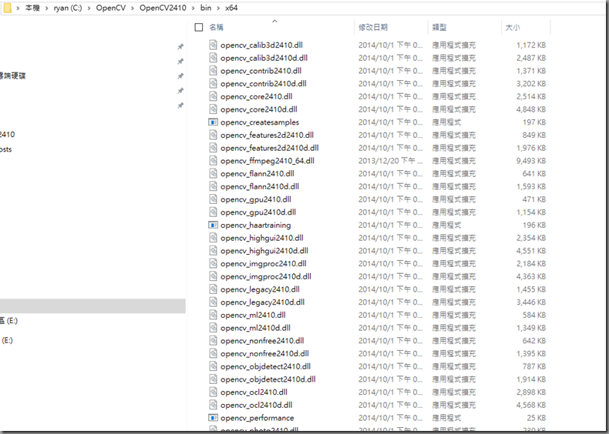Screen dimensions: 609x434
Task: Toggle the select-all checkbox beside 名稱
Action: (199, 27)
